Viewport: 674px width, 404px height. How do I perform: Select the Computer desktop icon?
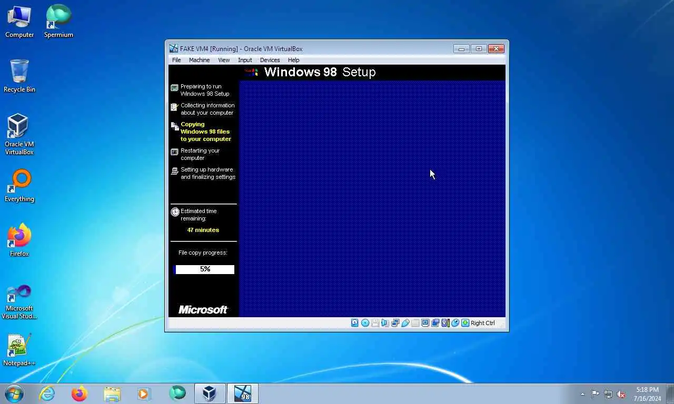click(x=19, y=22)
